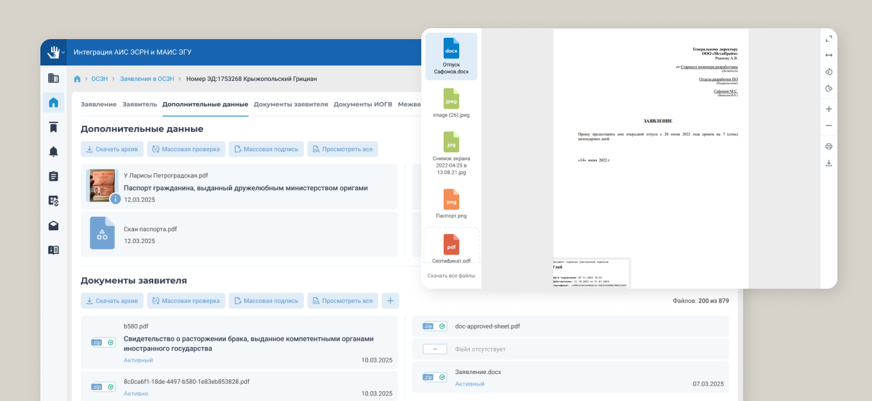Click the plus button in Документы заявителя toolbar
872x401 pixels.
[390, 300]
